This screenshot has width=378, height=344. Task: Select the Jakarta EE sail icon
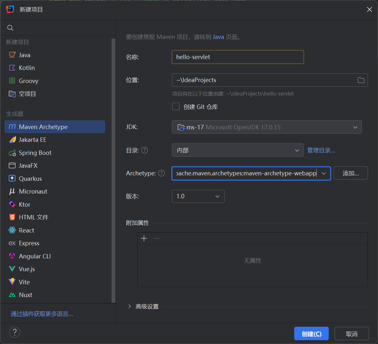click(x=12, y=140)
